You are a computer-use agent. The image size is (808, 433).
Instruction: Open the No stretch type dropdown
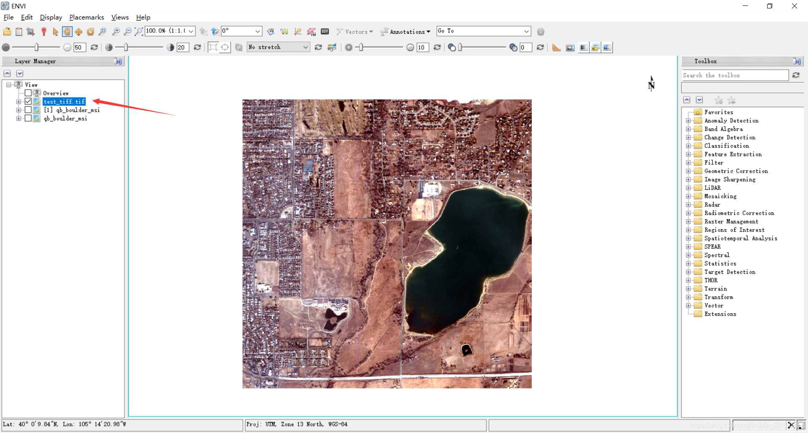click(306, 47)
